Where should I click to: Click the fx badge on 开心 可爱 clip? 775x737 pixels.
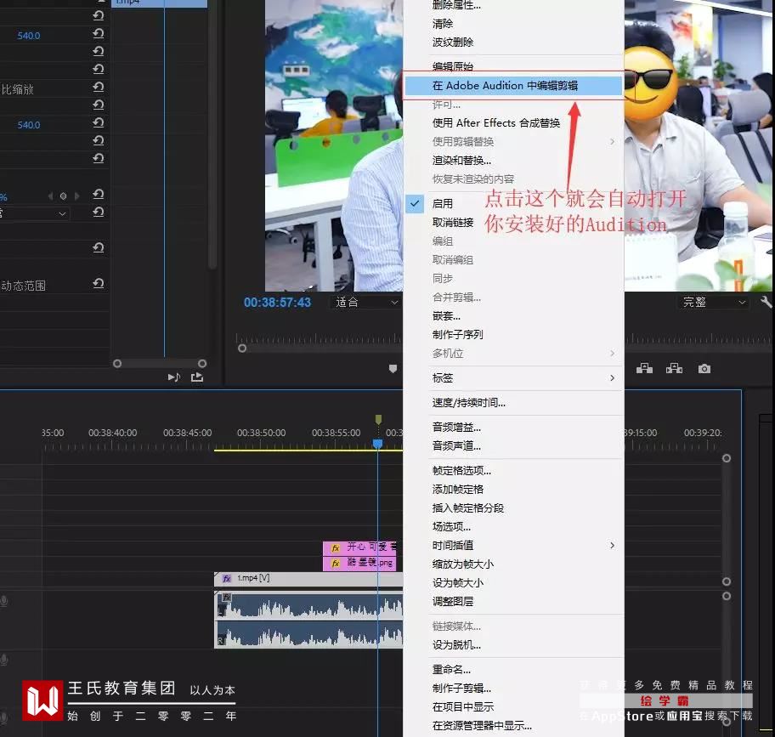[x=336, y=547]
